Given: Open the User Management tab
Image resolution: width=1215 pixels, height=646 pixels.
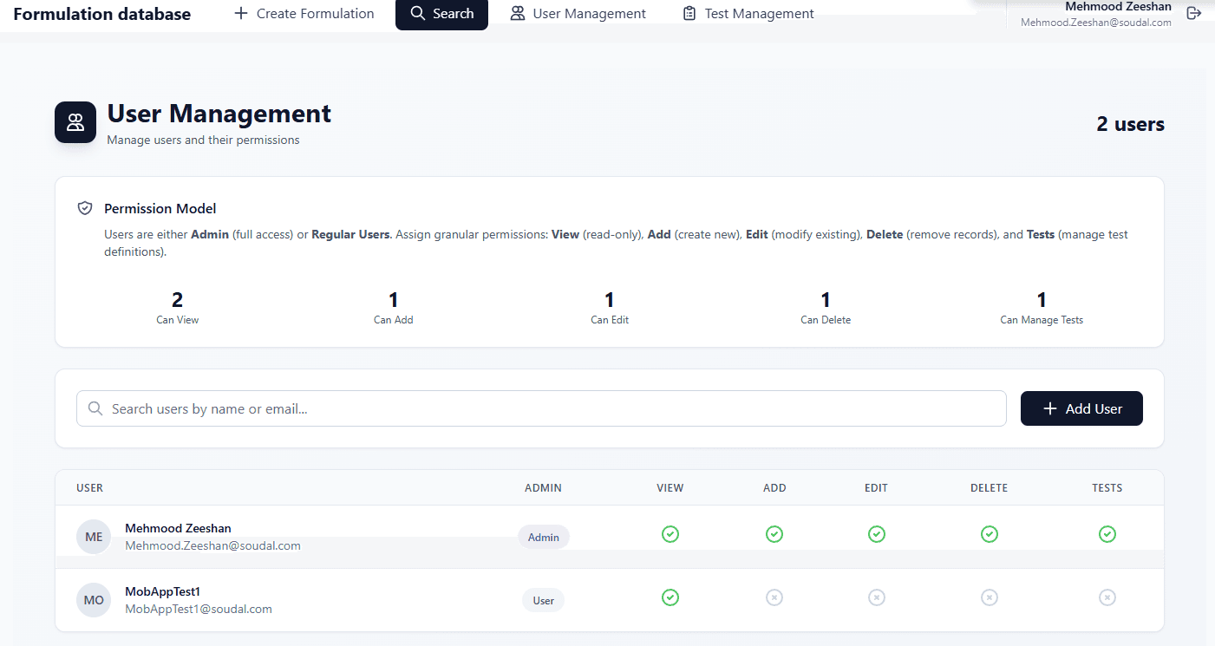Looking at the screenshot, I should (578, 14).
